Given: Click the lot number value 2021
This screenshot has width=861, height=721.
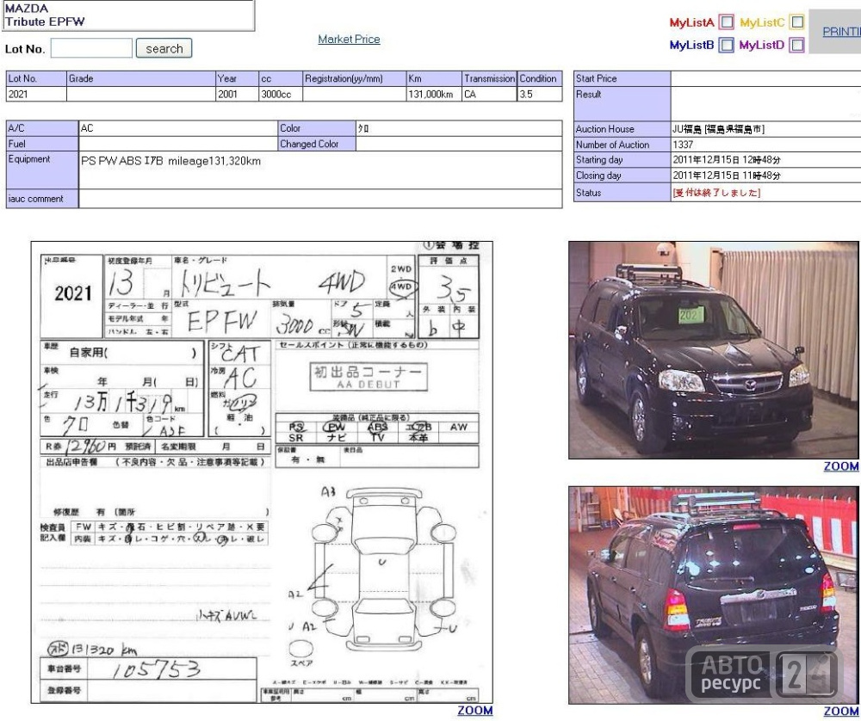Looking at the screenshot, I should coord(18,95).
